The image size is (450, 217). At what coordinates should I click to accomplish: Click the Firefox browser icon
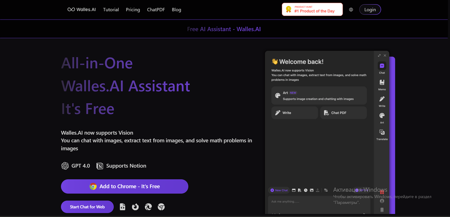[135, 207]
